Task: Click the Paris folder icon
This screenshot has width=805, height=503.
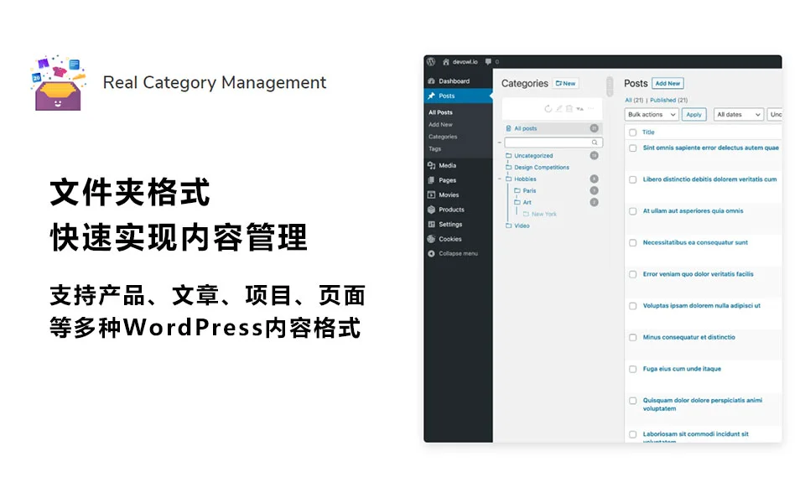Action: pos(517,190)
